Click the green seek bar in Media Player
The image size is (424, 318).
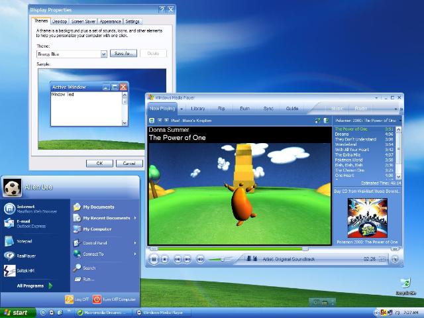point(230,249)
